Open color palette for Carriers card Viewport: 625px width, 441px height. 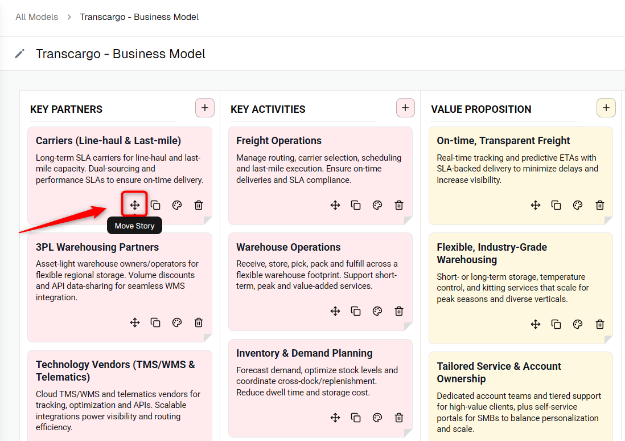(x=177, y=205)
